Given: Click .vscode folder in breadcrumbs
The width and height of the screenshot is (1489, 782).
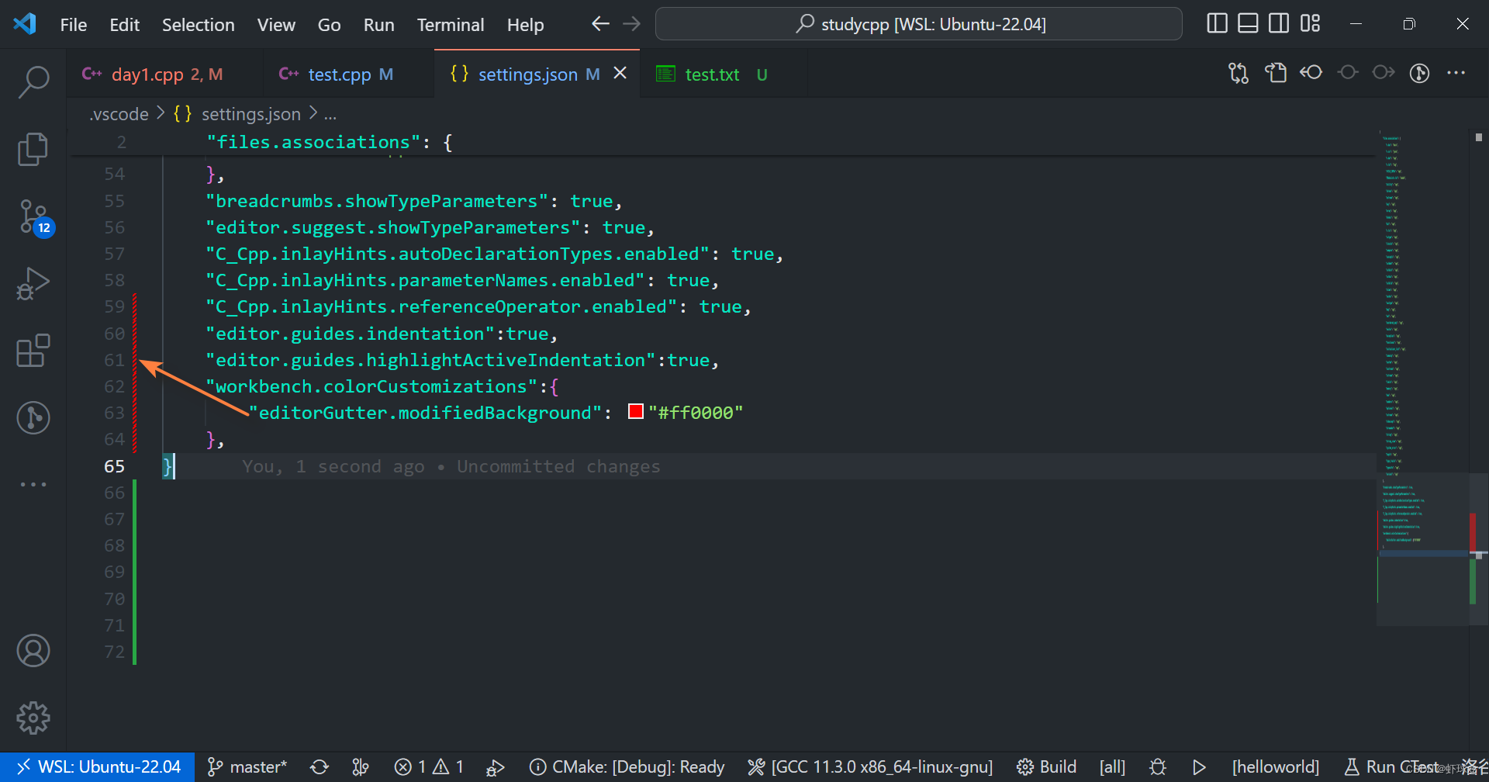Looking at the screenshot, I should [x=119, y=114].
